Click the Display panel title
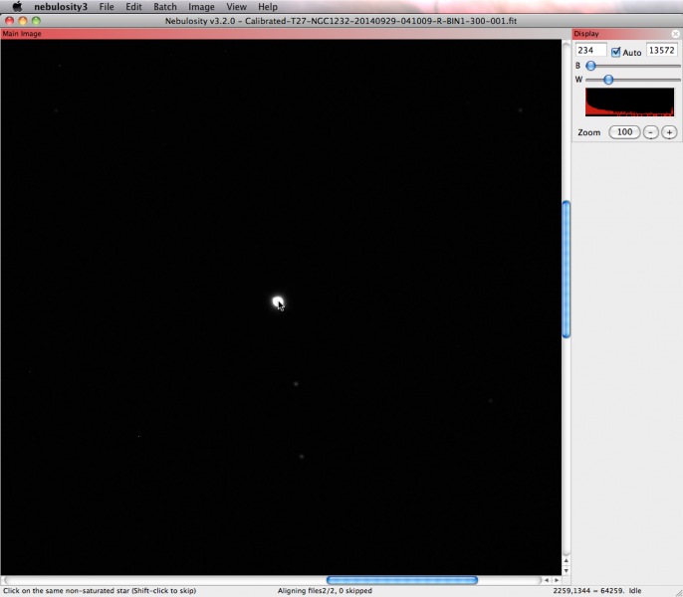Viewport: 683px width, 597px height. point(585,34)
